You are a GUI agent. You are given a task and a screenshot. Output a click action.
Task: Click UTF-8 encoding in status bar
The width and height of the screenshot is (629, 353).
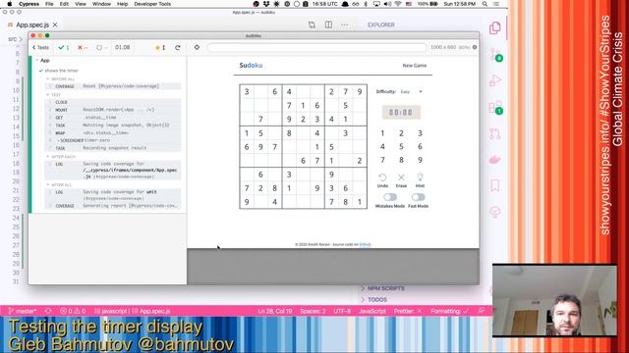[x=342, y=311]
